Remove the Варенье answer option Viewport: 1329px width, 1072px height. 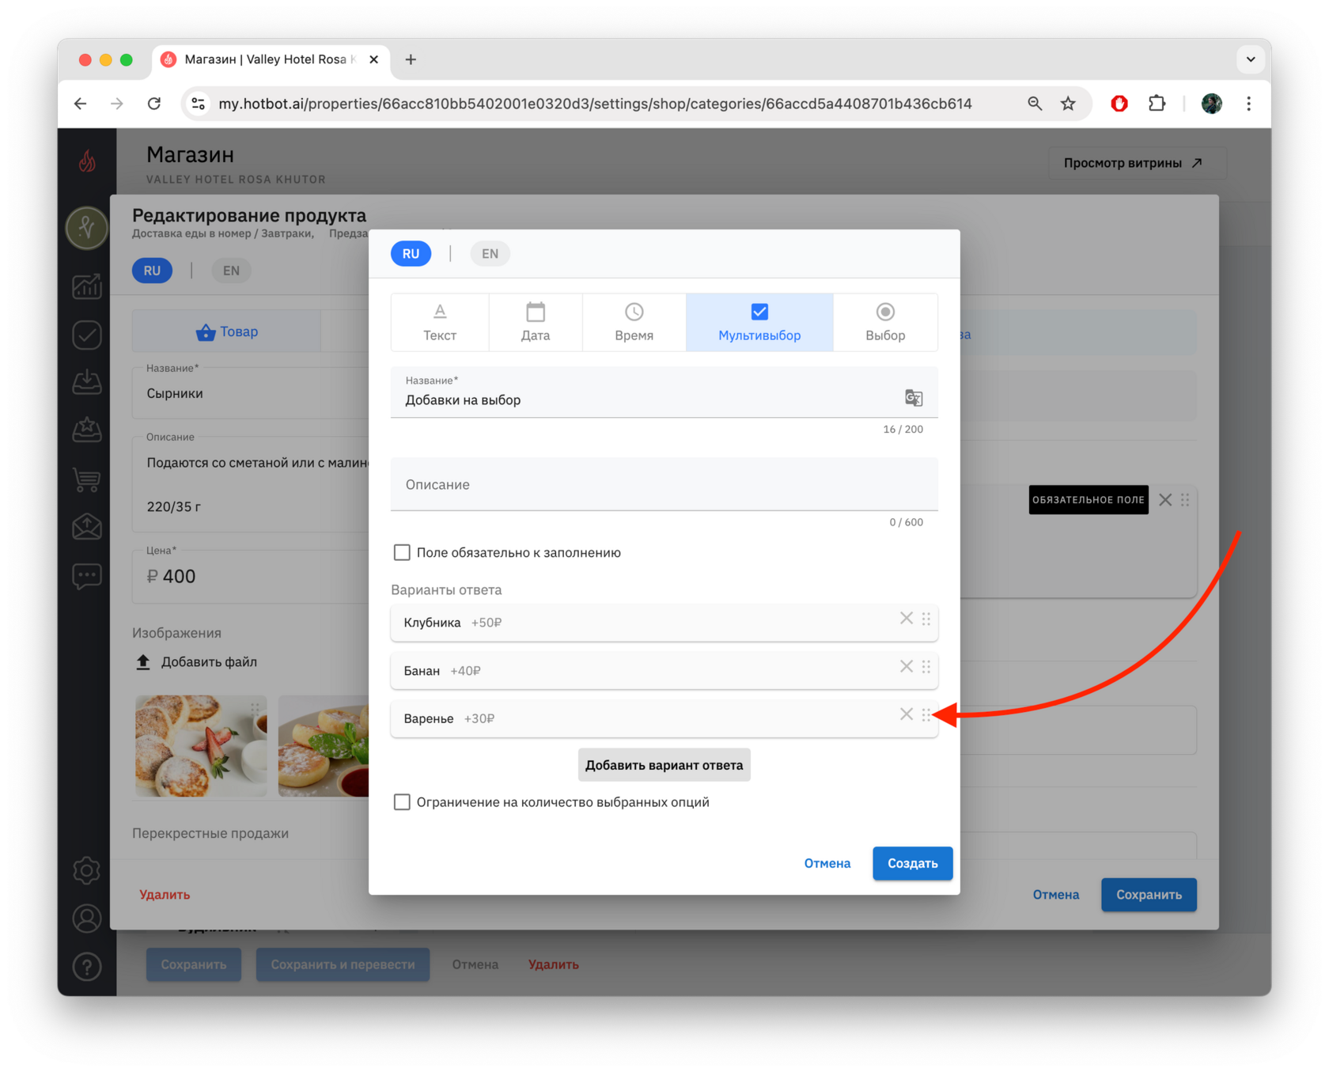(906, 714)
